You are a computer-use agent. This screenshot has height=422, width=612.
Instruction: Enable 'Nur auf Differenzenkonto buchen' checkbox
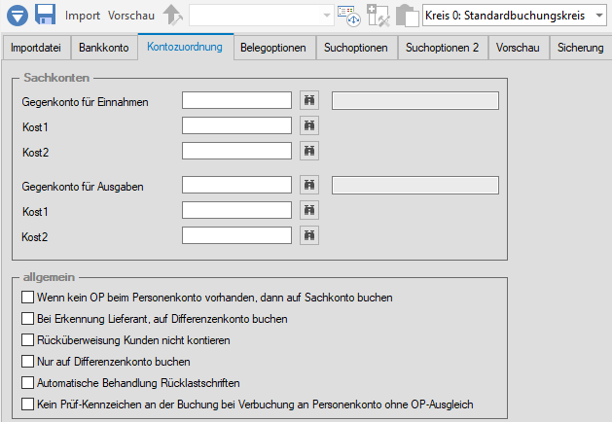(x=27, y=362)
